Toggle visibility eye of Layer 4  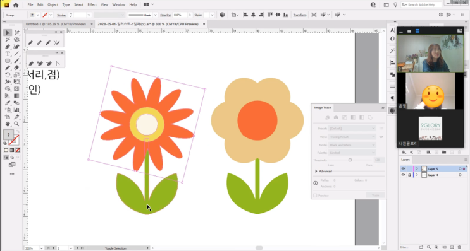pos(403,175)
